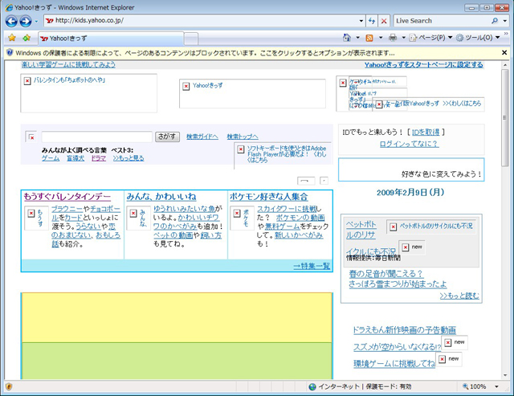Click the インターネット zone globe icon
The image size is (514, 396).
point(312,387)
